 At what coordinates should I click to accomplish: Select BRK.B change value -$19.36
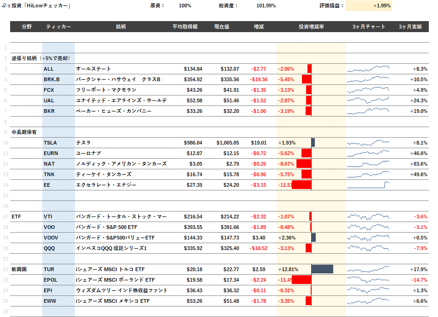pyautogui.click(x=258, y=79)
